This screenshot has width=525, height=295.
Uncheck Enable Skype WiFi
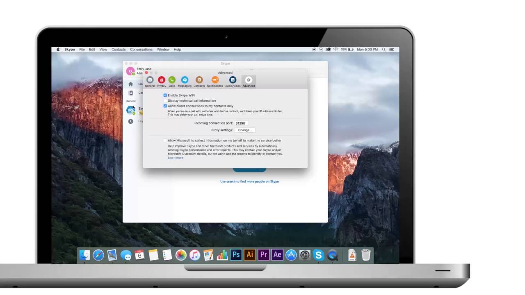point(165,95)
